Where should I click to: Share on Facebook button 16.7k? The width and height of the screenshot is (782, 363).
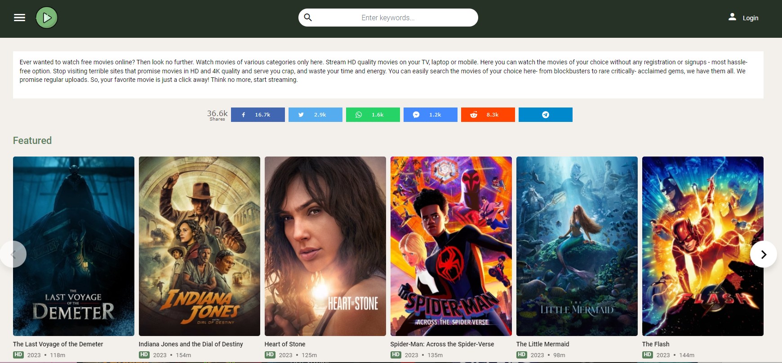(x=258, y=115)
